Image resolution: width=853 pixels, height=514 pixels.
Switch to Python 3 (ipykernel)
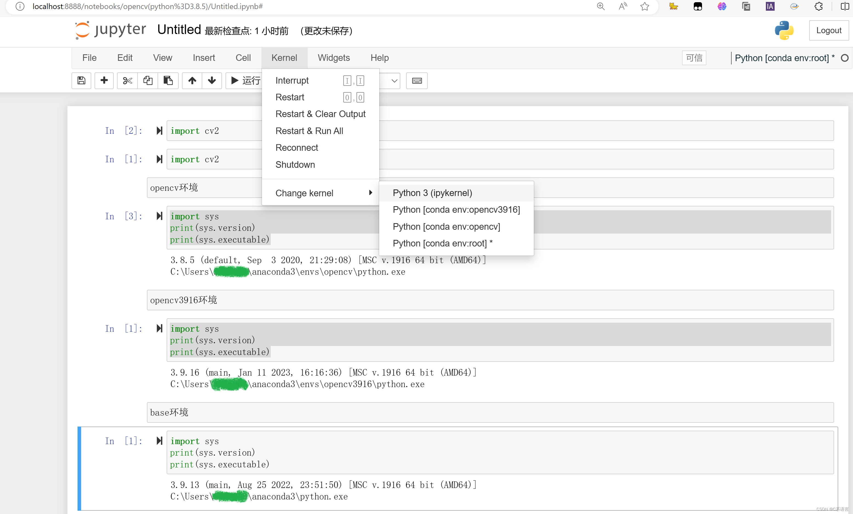[x=456, y=193]
